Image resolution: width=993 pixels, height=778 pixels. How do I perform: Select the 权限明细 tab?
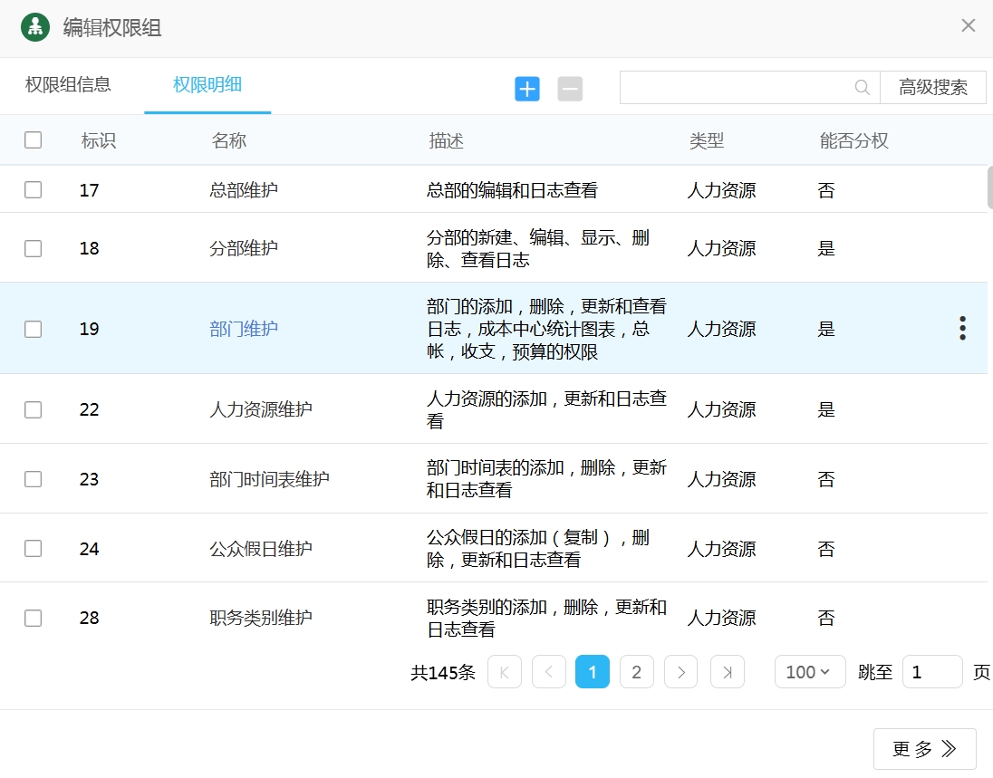(207, 85)
